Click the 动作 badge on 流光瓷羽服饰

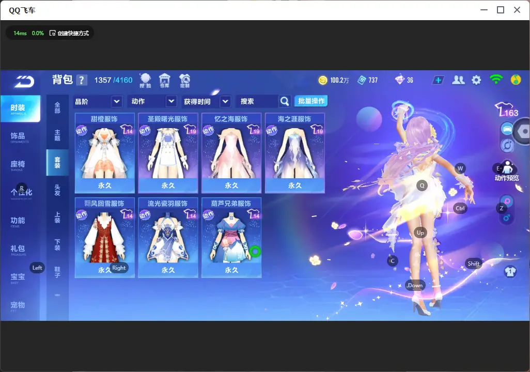pyautogui.click(x=145, y=215)
